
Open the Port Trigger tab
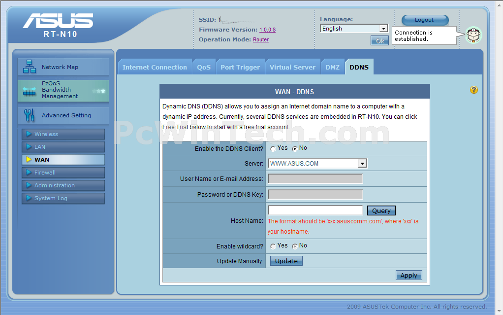tap(240, 67)
